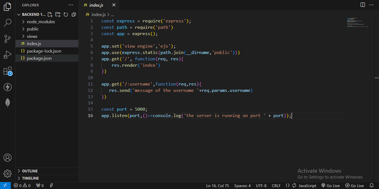This screenshot has height=189, width=379.
Task: Click req.params.username on line 12
Action: tap(226, 90)
